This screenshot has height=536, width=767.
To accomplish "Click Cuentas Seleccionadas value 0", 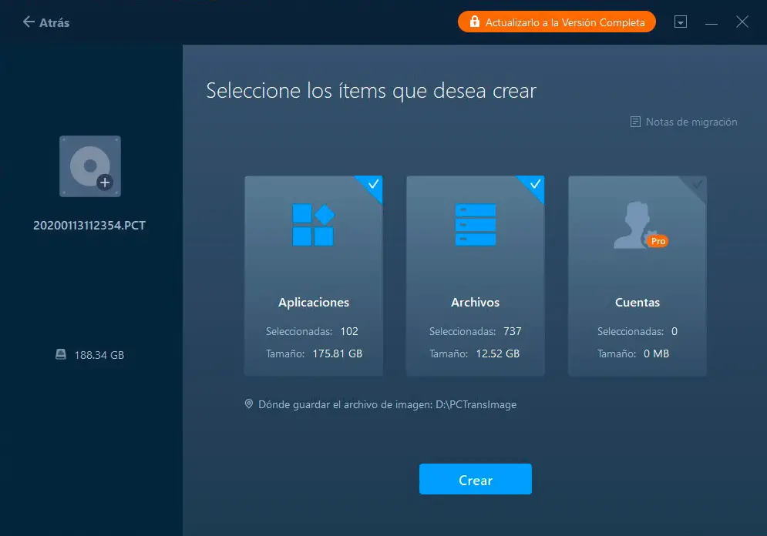I will pos(674,331).
